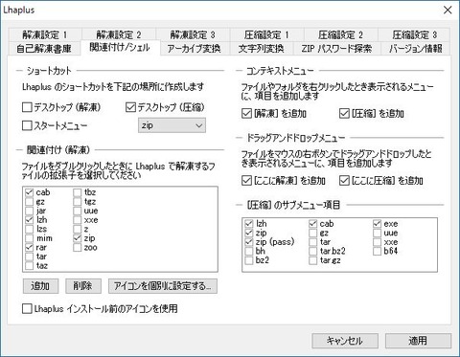
Task: Check the lzs extension checkbox
Action: pos(29,229)
